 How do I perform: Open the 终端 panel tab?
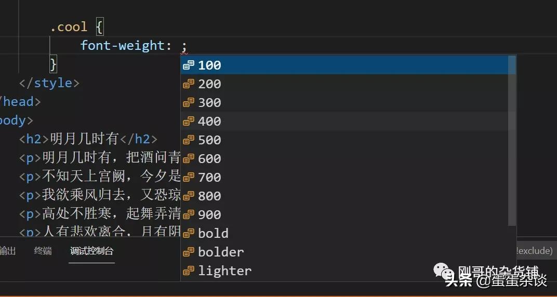43,251
